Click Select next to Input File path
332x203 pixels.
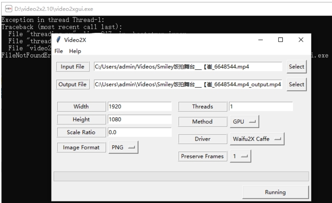click(x=296, y=67)
